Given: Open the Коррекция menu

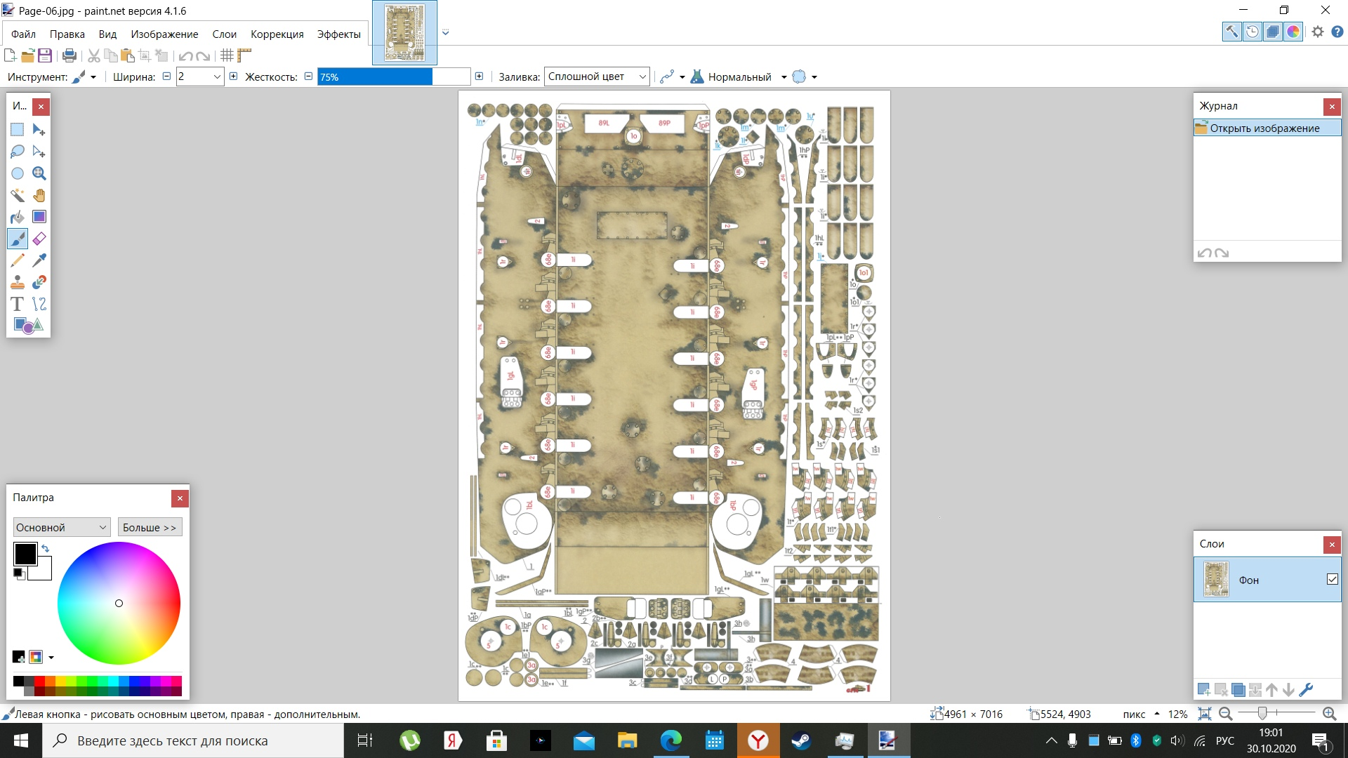Looking at the screenshot, I should (x=277, y=34).
